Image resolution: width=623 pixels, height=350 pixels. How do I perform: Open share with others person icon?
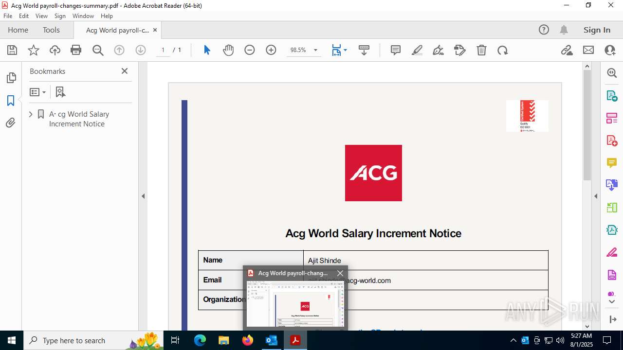click(610, 50)
